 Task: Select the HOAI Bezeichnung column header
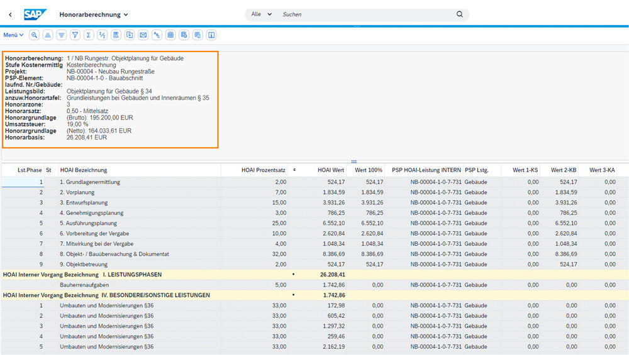click(x=84, y=170)
